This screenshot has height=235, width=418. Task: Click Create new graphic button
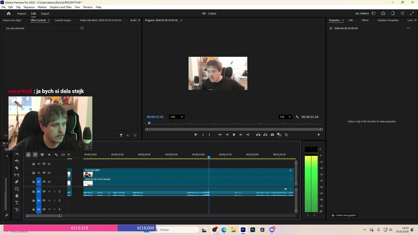tap(344, 215)
